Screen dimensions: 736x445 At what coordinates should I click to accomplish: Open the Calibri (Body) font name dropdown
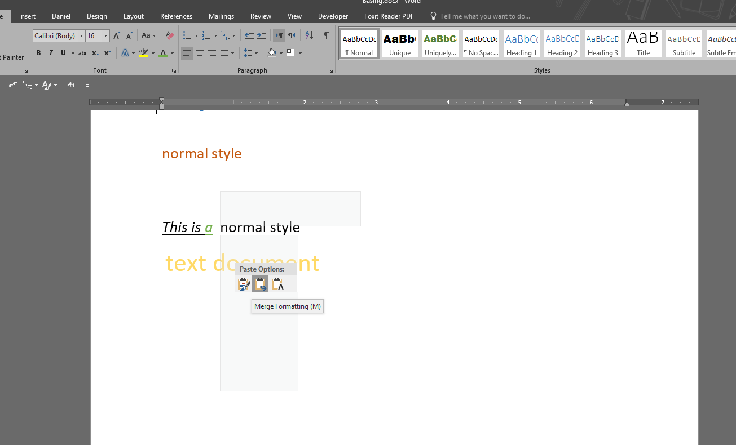tap(81, 36)
